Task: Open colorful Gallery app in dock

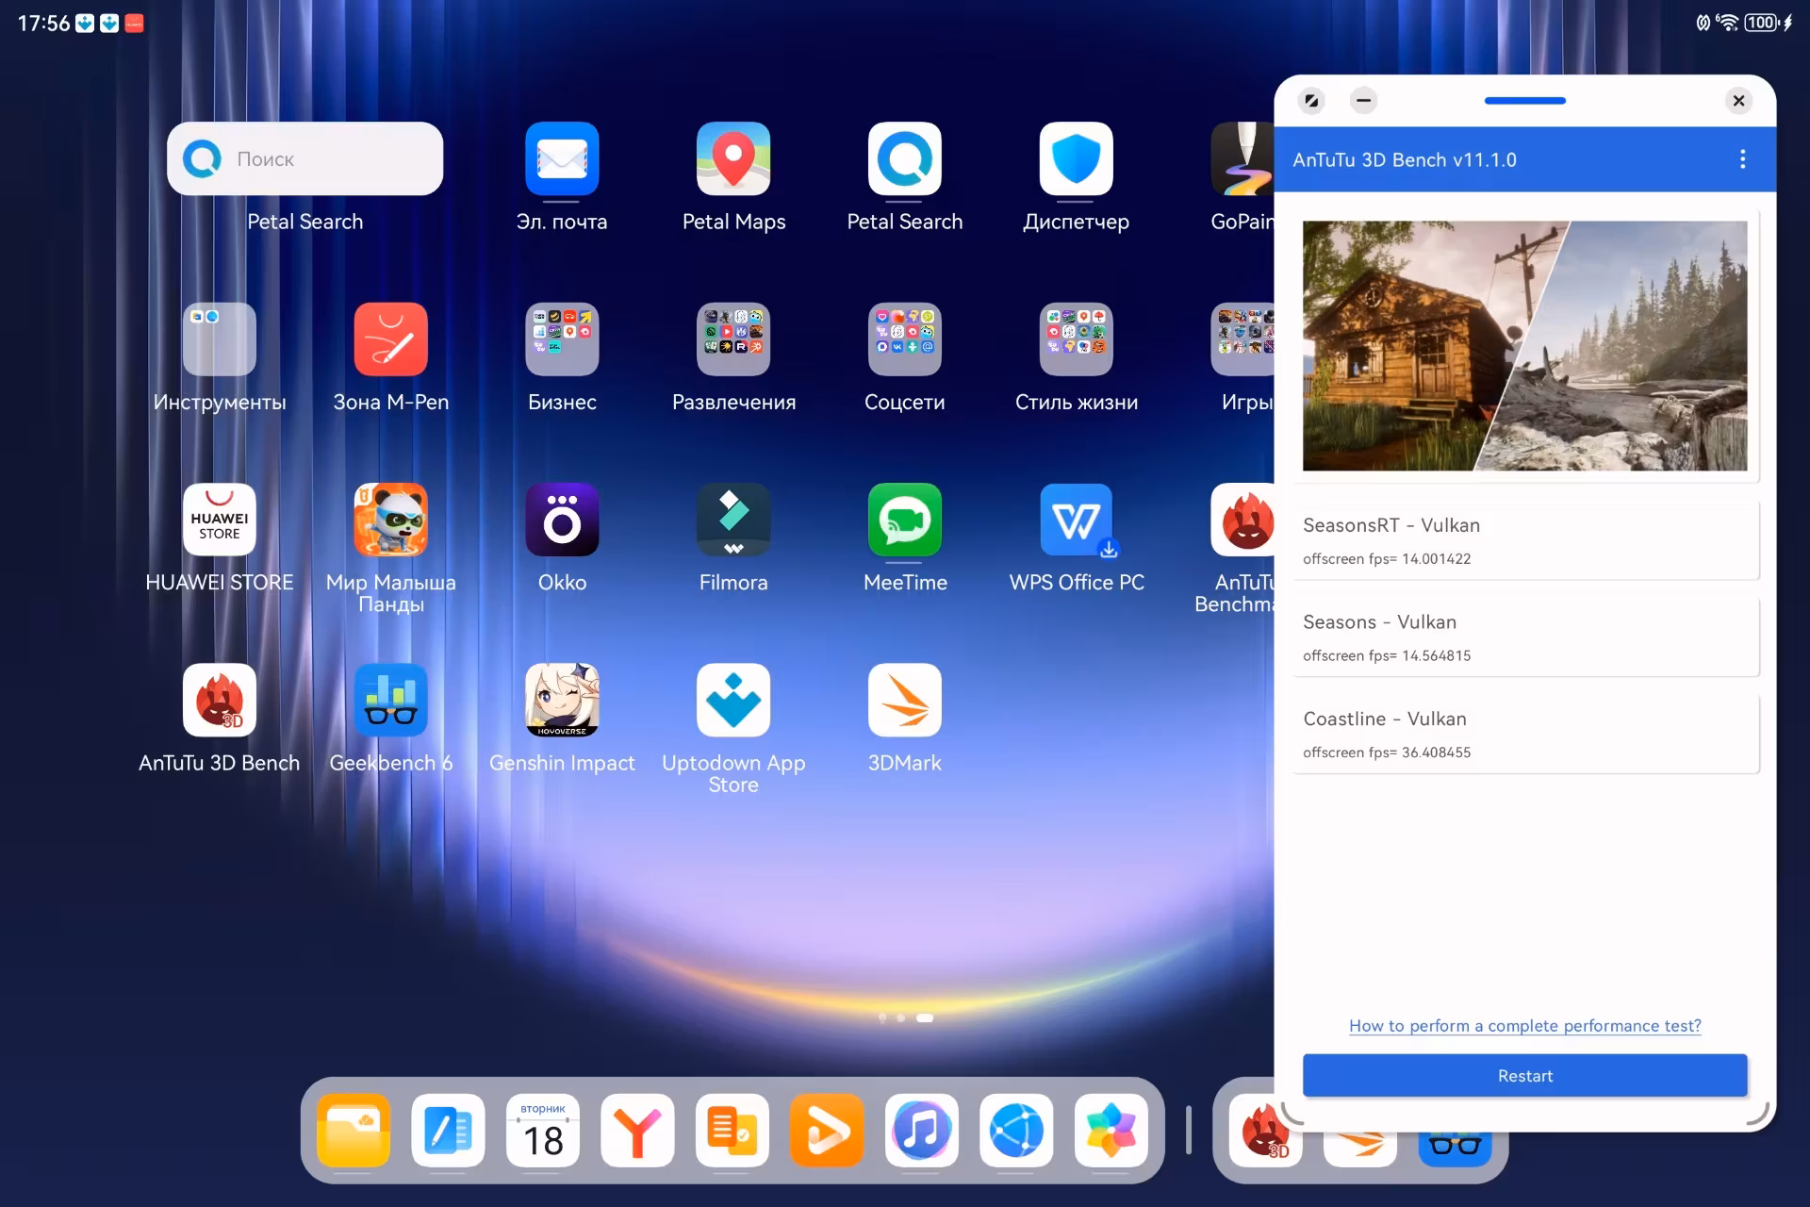Action: pyautogui.click(x=1111, y=1131)
